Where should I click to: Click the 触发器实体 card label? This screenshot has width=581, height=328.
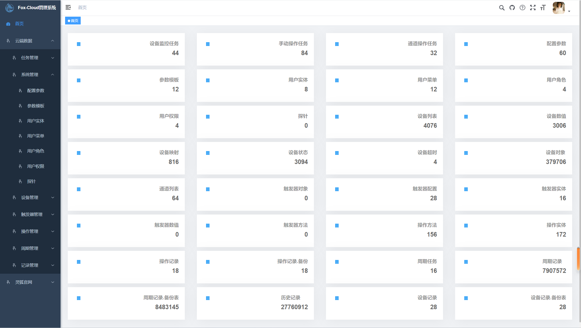point(554,189)
